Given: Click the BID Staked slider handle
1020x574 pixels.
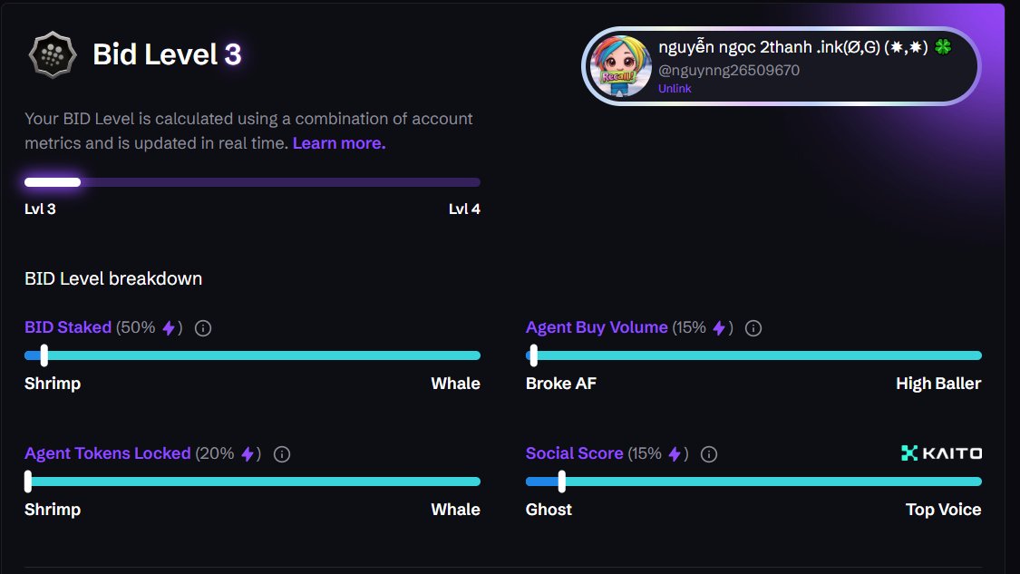Looking at the screenshot, I should [44, 355].
